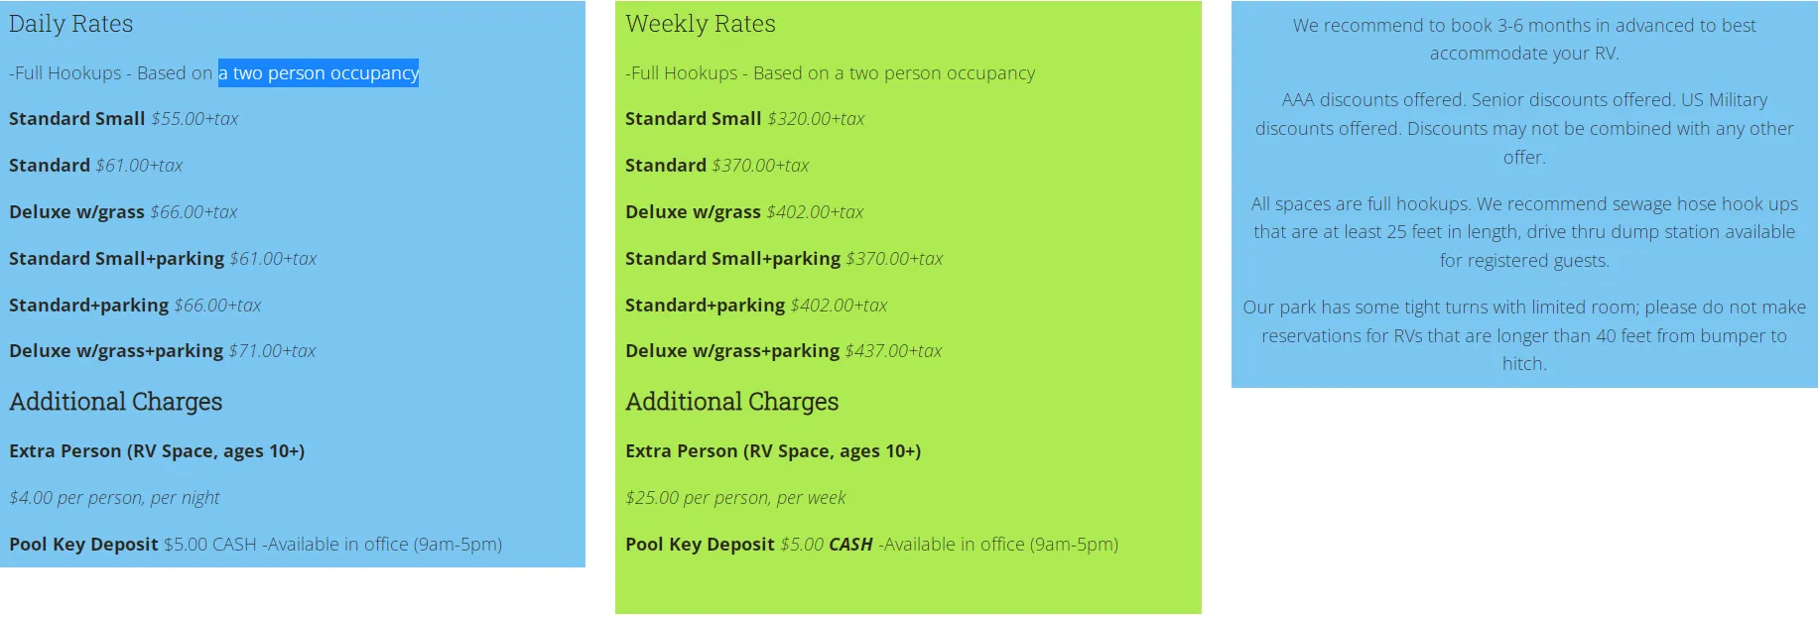The height and width of the screenshot is (620, 1819).
Task: Click the booking 3-6 months advance recommendation
Action: tap(1524, 40)
